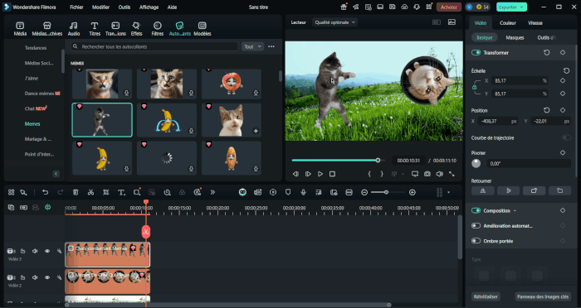
Task: Unlock the scale ratio lock icon
Action: tap(474, 87)
